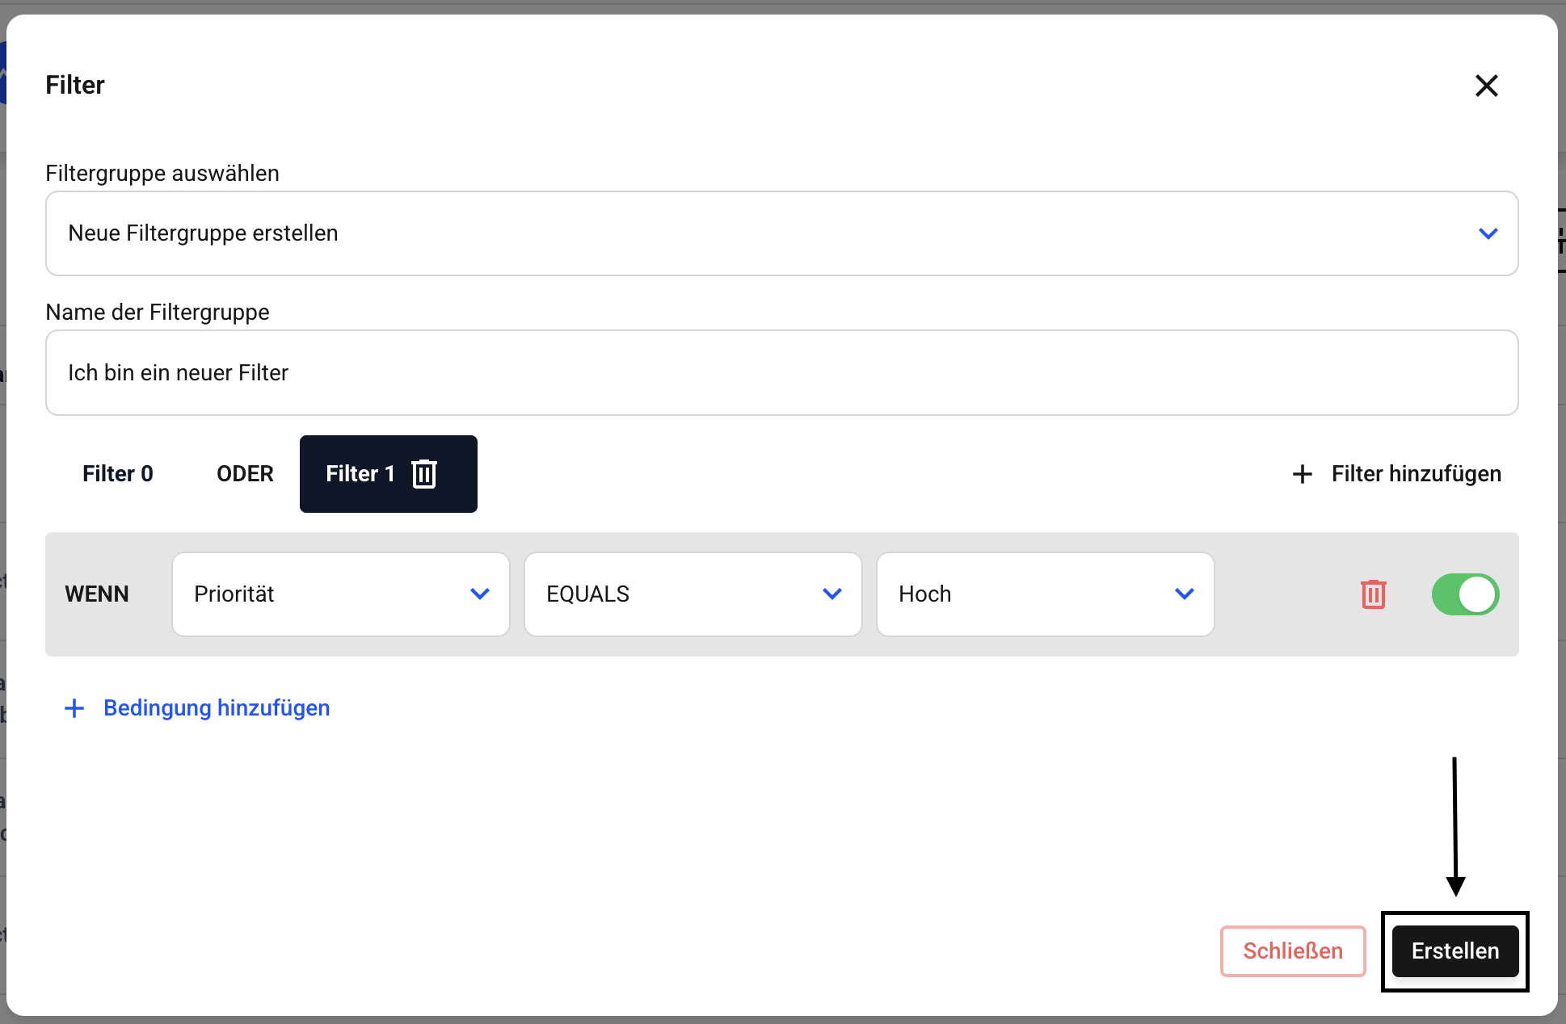Click into Name der Filtergruppe input field
Image resolution: width=1566 pixels, height=1024 pixels.
(x=781, y=373)
